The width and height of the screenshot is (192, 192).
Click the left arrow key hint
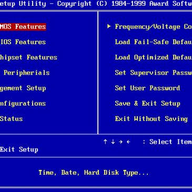pos(128,142)
